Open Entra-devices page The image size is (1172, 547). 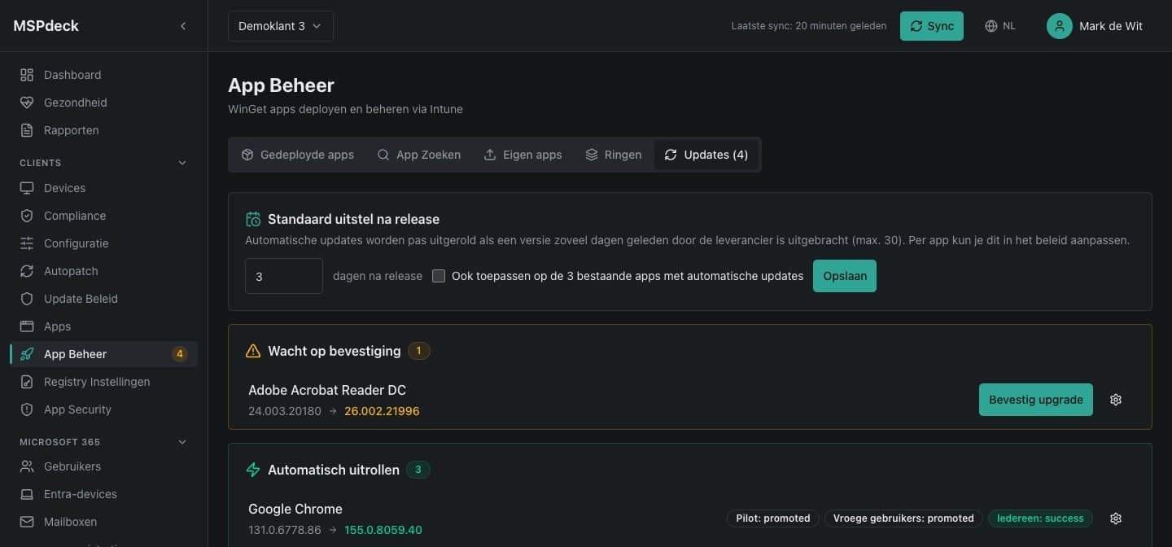tap(103, 494)
